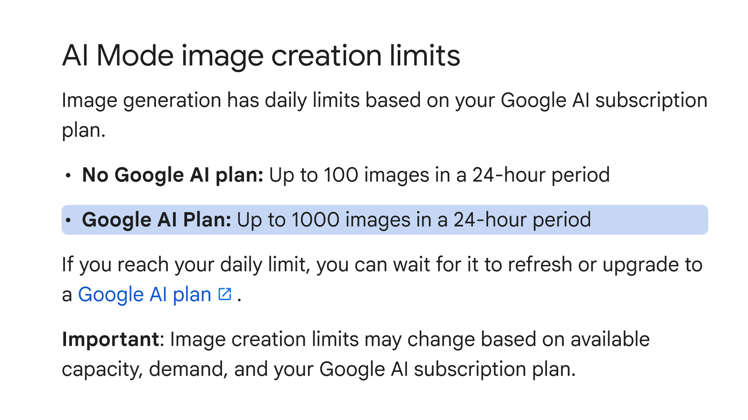
Task: Click the bold No Google AI plan label
Action: point(173,175)
